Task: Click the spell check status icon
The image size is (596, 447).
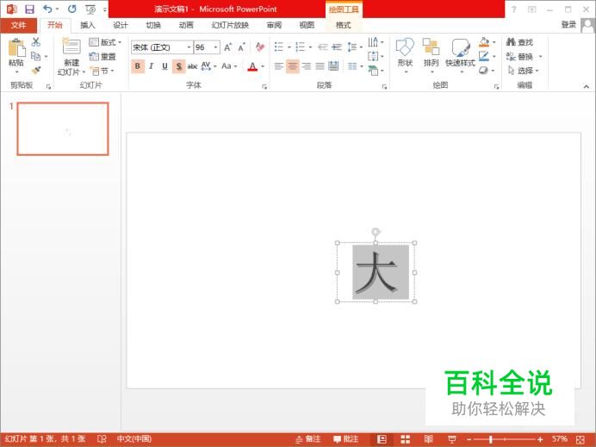Action: [102, 439]
